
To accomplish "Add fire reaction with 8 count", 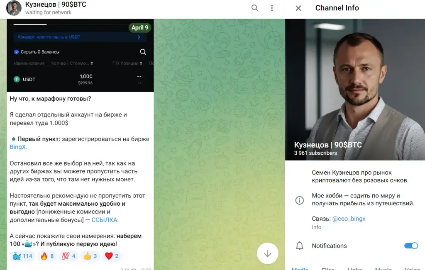I will point(47,256).
